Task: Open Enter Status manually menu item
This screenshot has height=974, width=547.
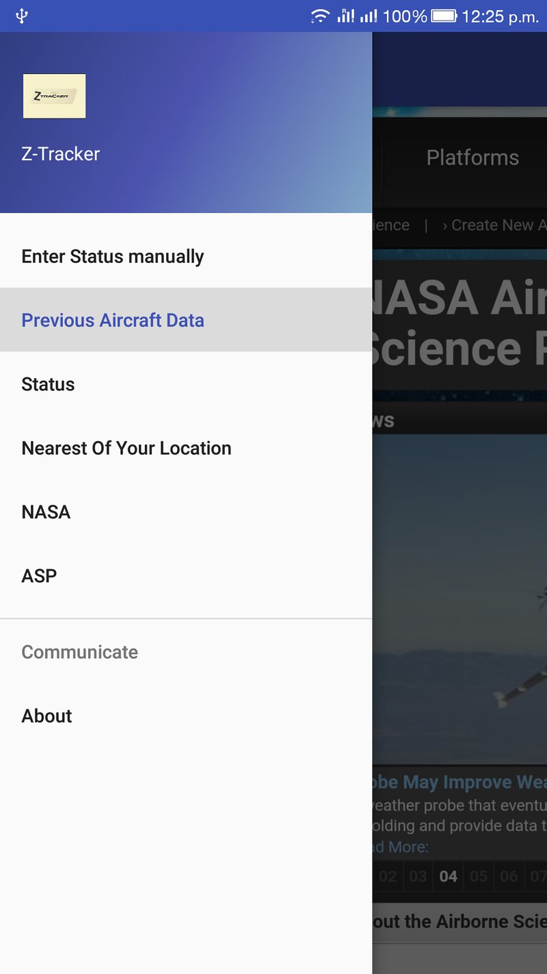Action: [113, 256]
